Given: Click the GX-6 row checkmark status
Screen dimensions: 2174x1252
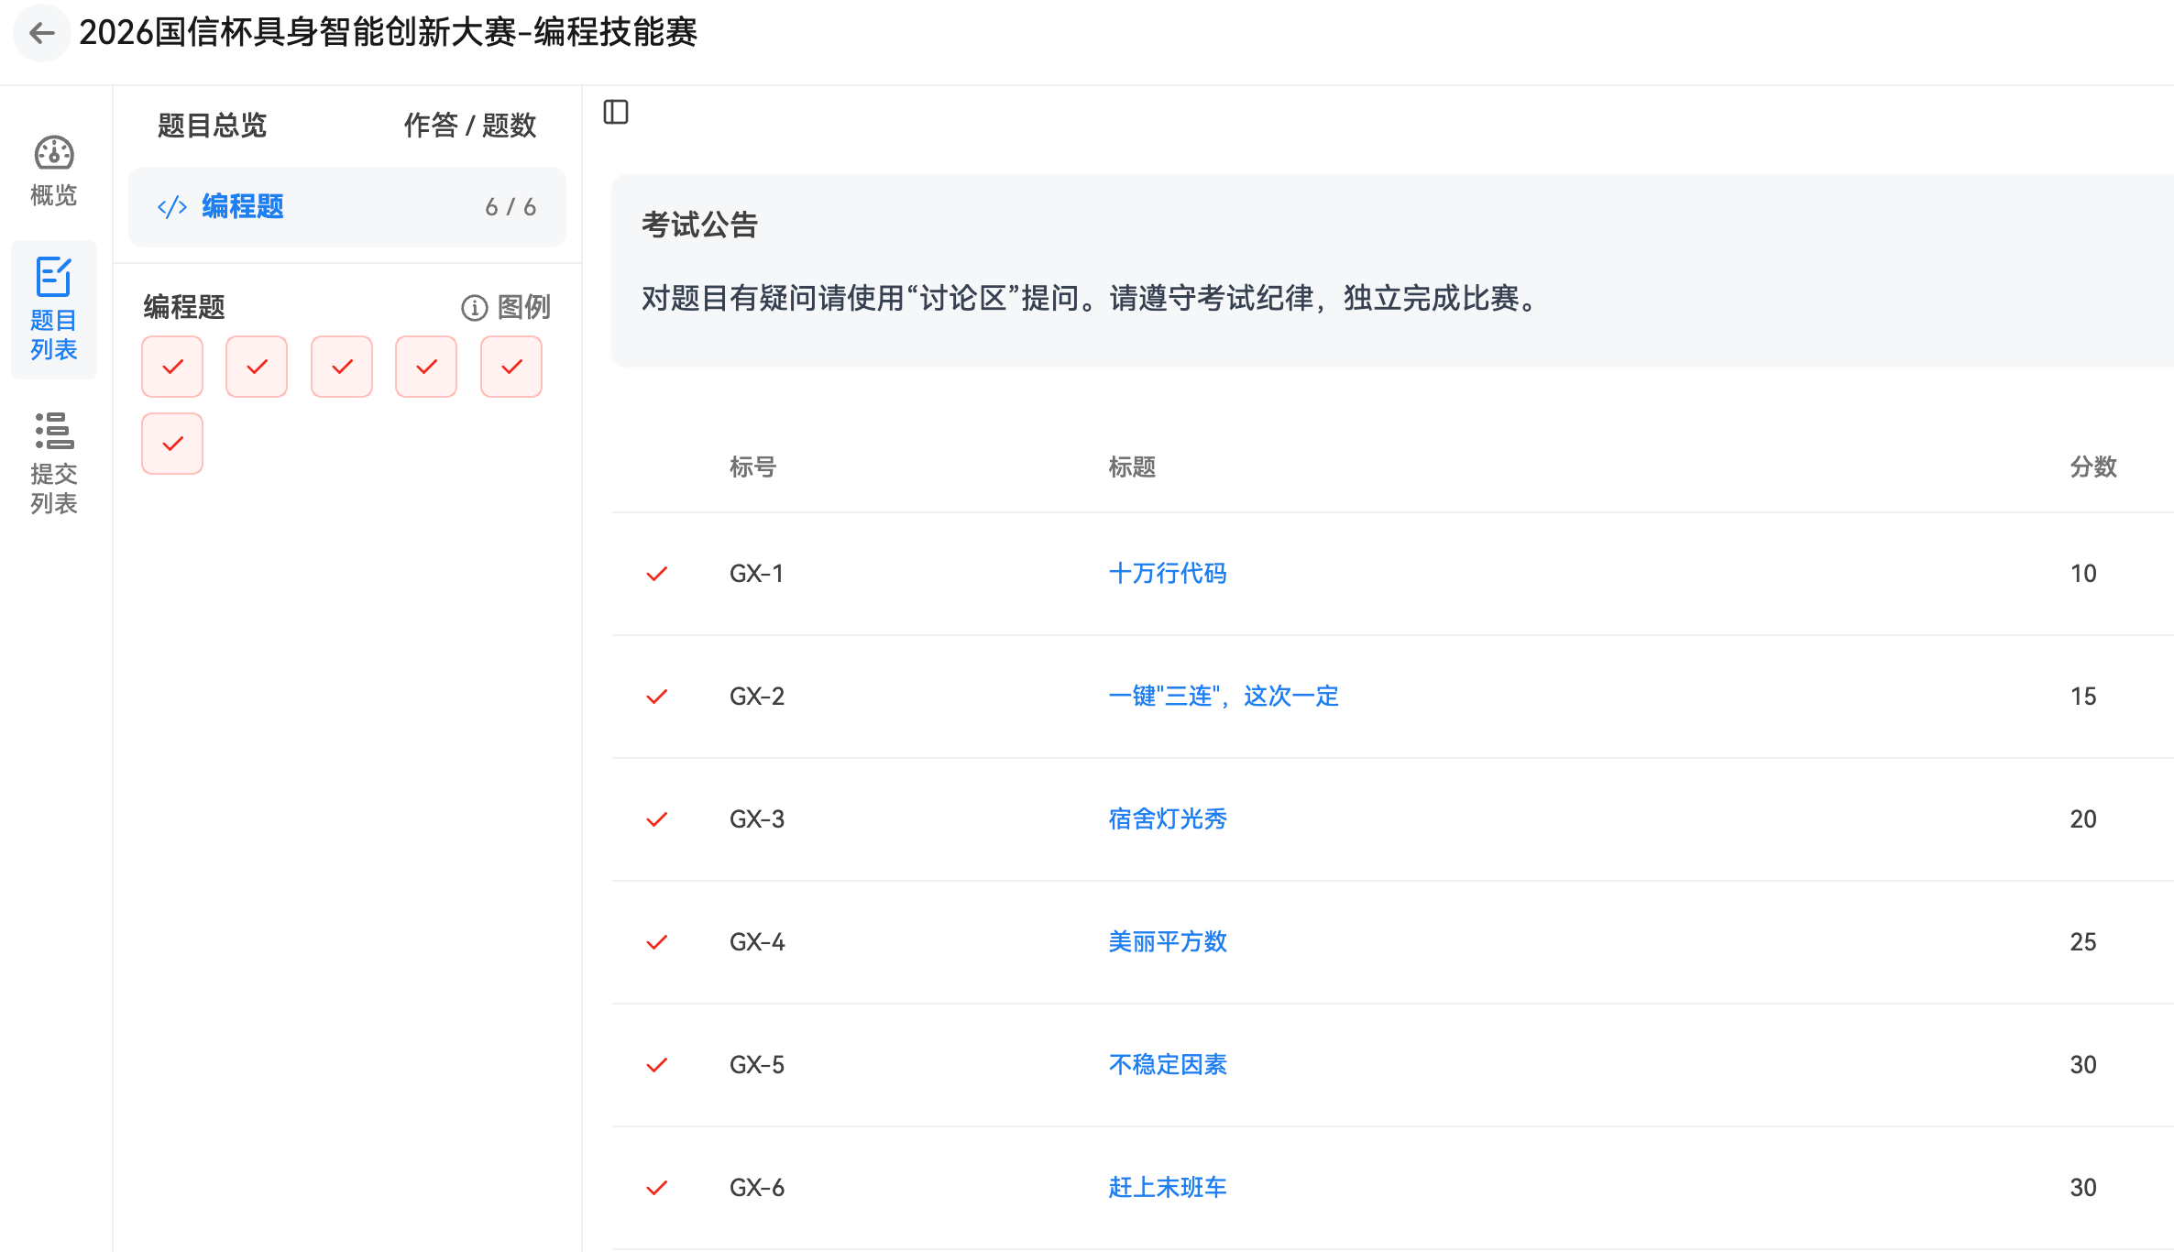Looking at the screenshot, I should pyautogui.click(x=657, y=1188).
